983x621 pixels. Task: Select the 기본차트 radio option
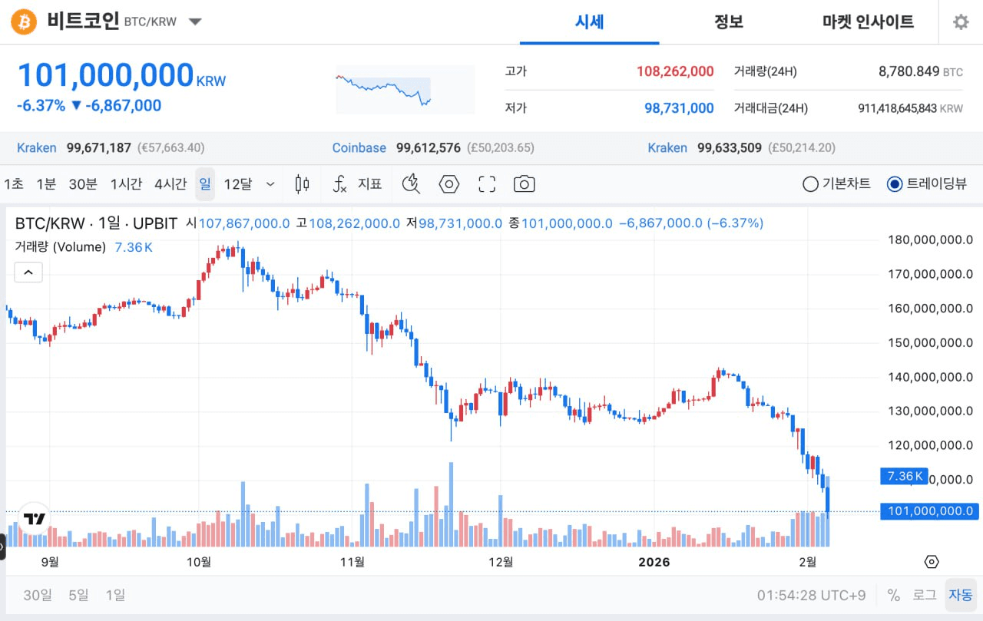(837, 184)
